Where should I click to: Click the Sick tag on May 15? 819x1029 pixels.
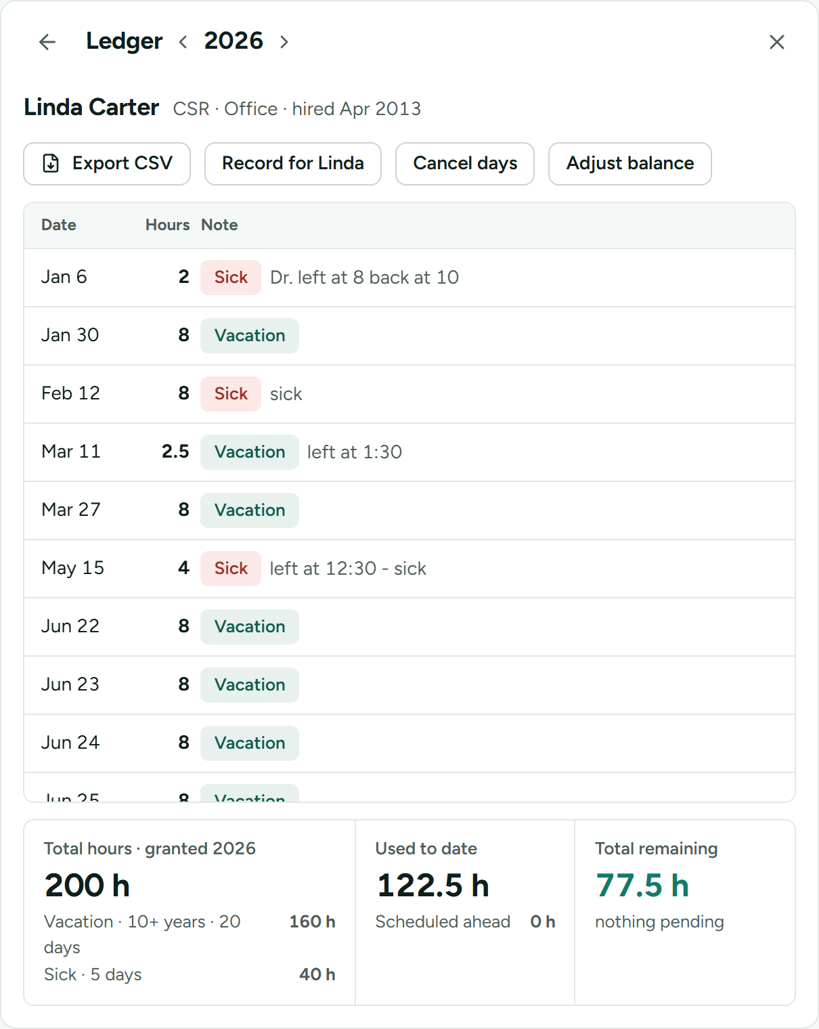click(x=231, y=569)
